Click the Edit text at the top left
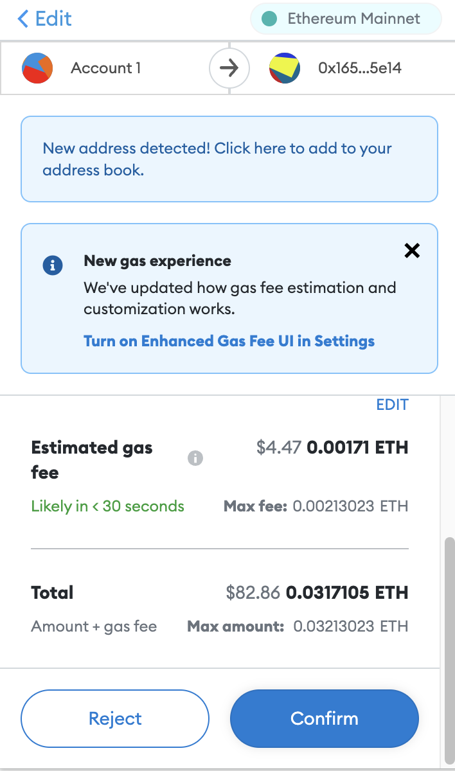 click(x=53, y=19)
